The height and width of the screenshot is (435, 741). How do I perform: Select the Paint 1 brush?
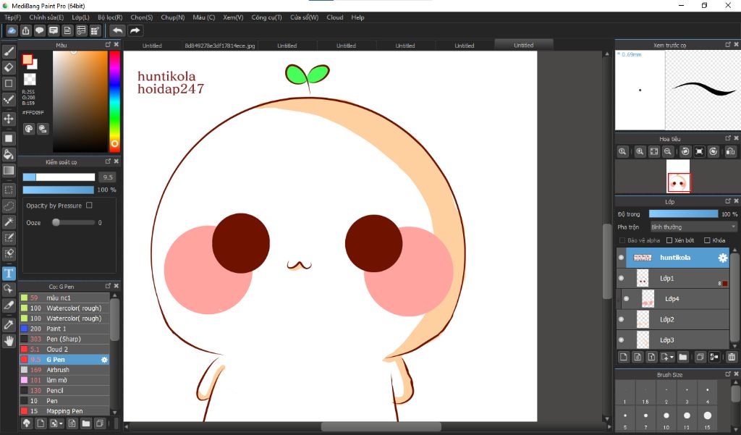pos(64,329)
